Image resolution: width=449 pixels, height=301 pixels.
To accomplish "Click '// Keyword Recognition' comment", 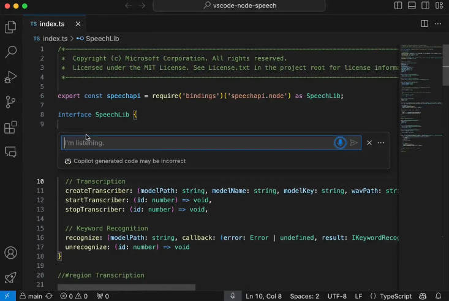I will (107, 229).
